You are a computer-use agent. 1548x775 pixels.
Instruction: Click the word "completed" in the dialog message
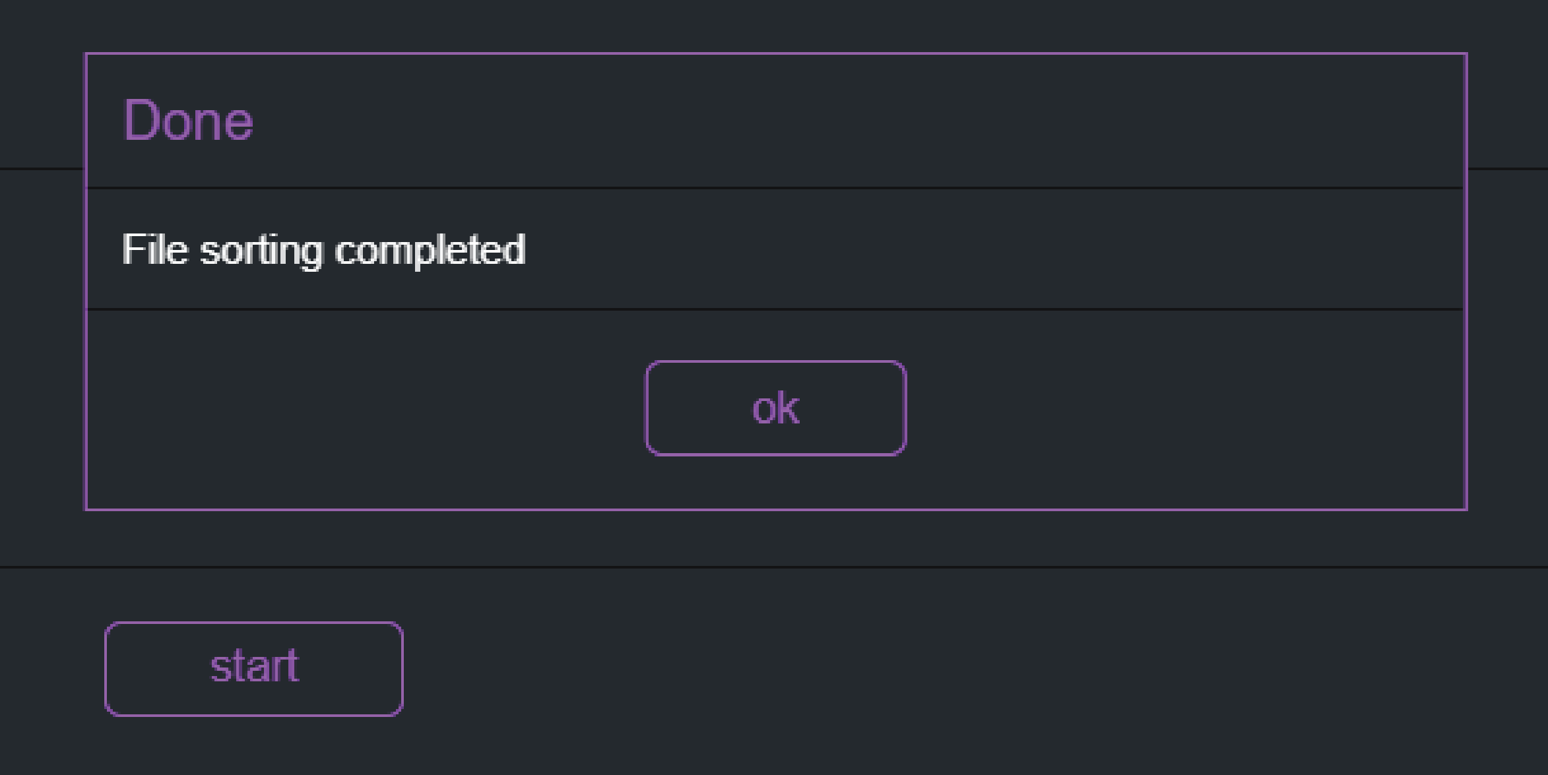[x=430, y=250]
